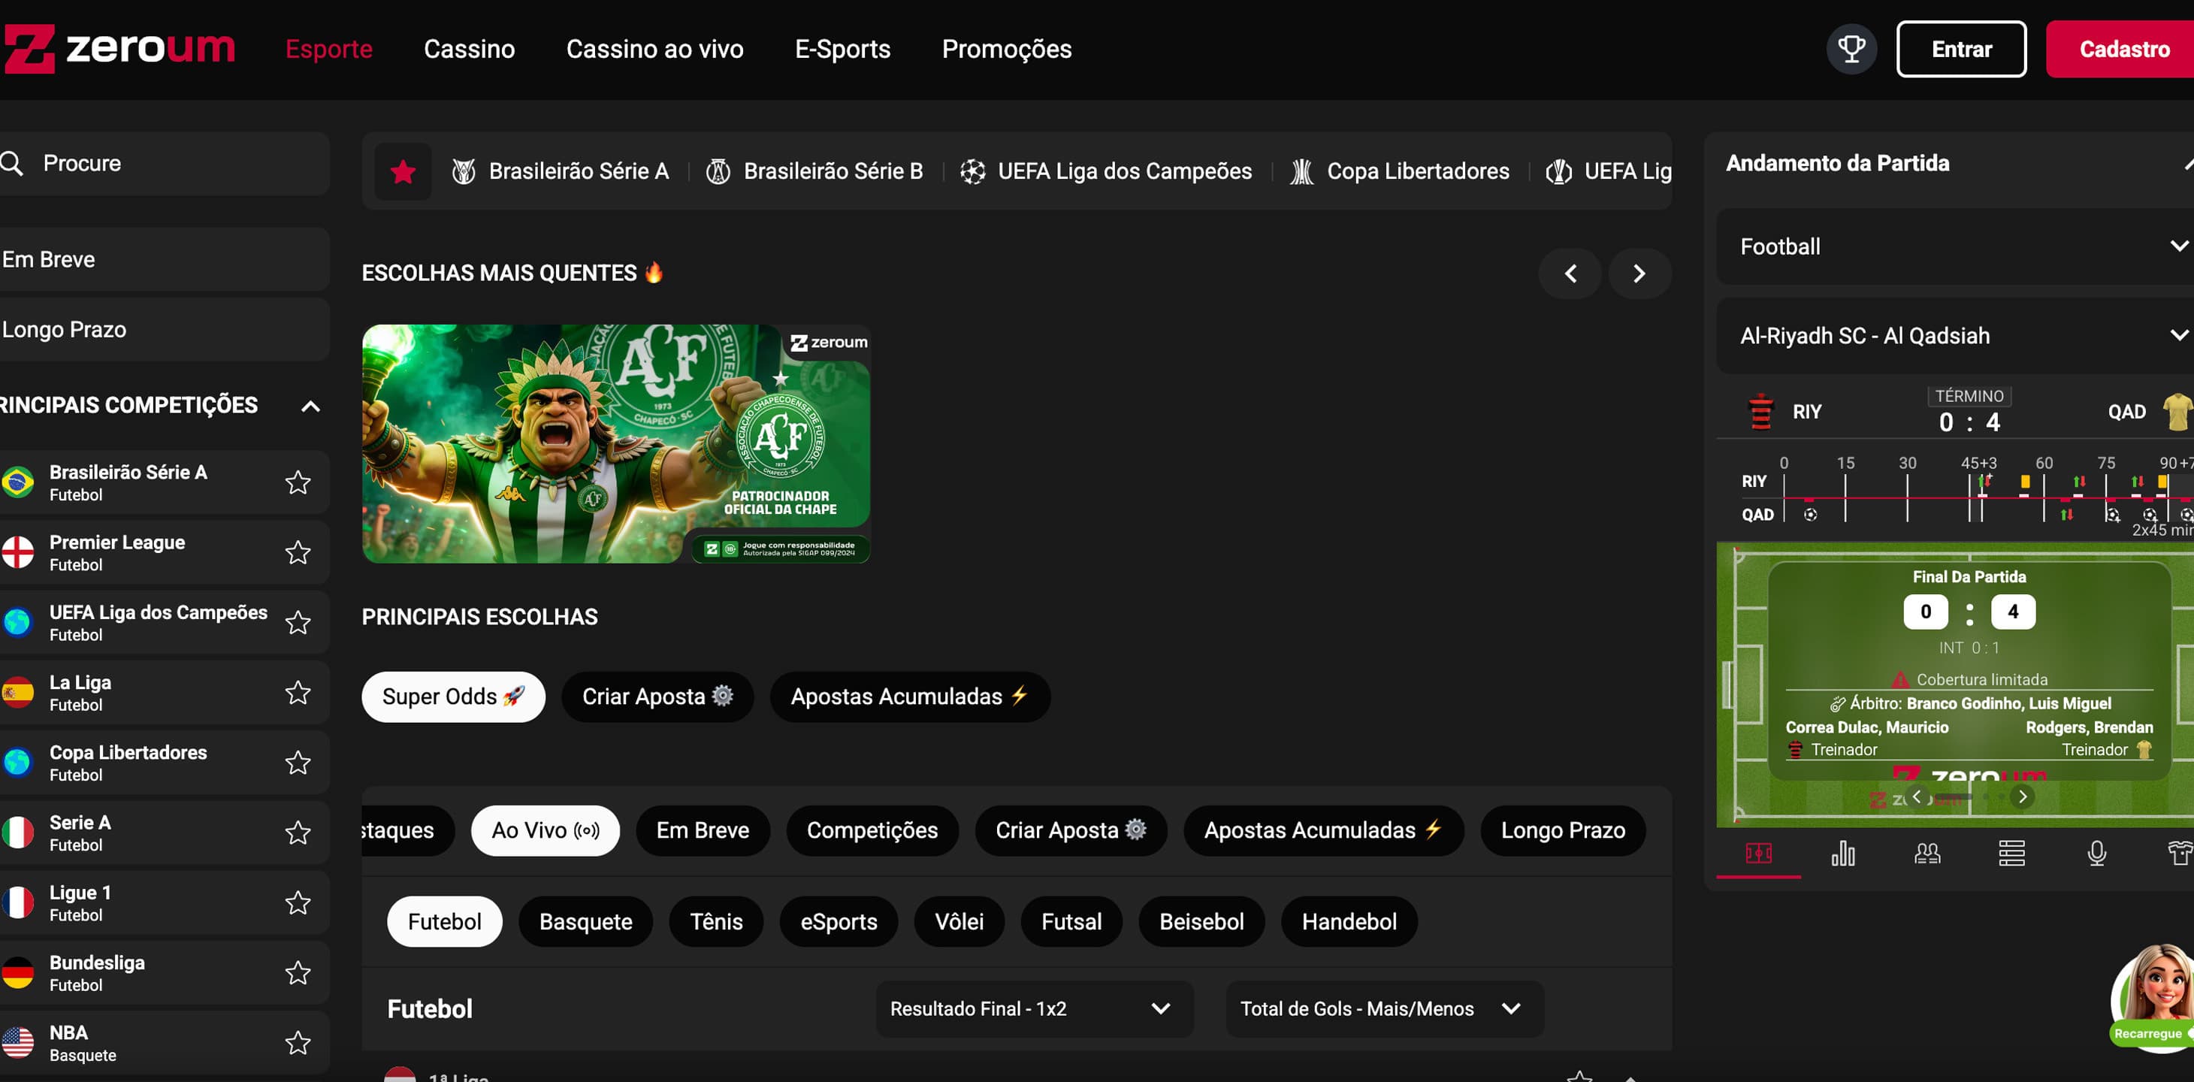Click the Entrar button
The height and width of the screenshot is (1082, 2194).
coord(1960,50)
